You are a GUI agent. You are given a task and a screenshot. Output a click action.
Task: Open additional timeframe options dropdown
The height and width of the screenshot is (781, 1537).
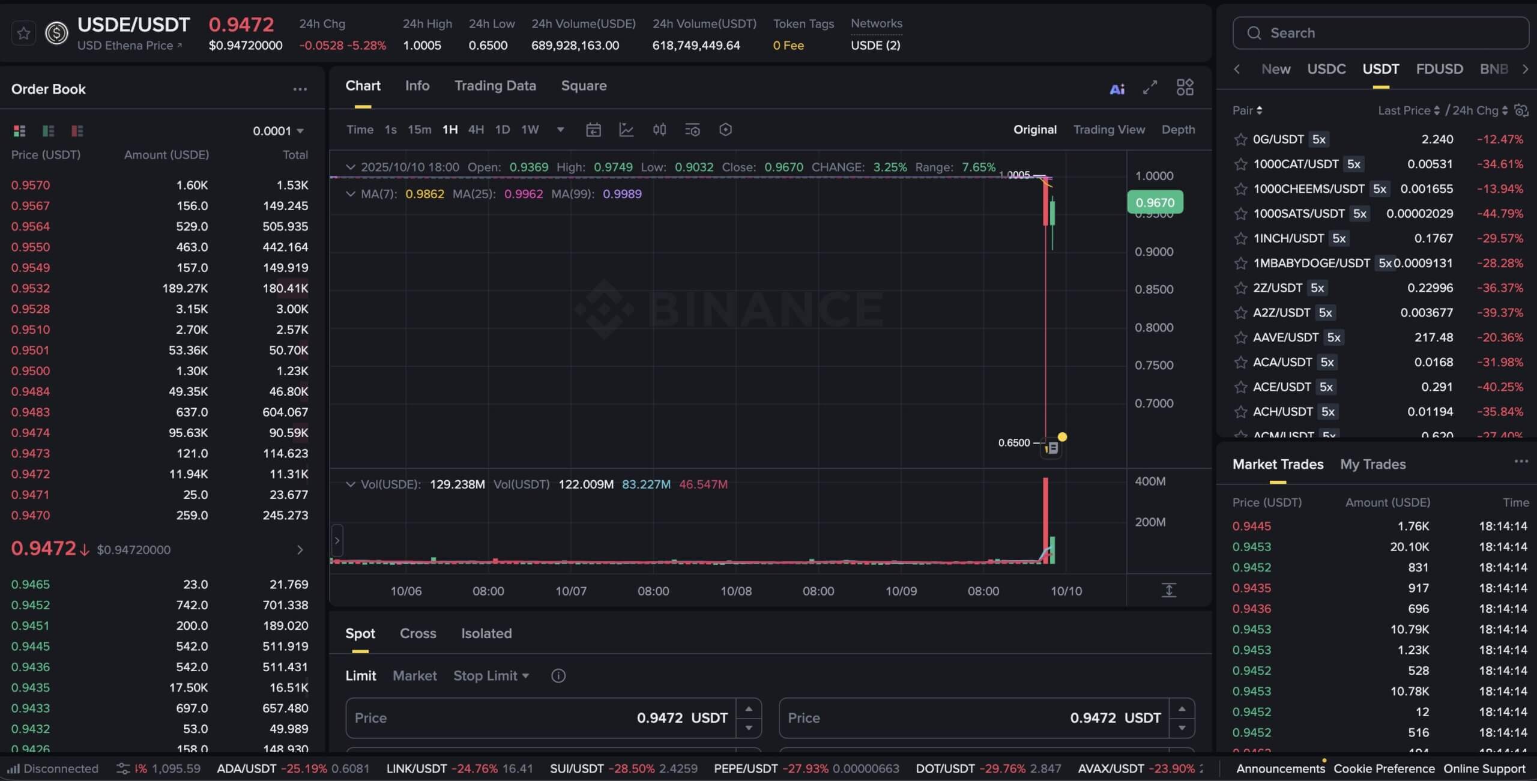pos(560,130)
